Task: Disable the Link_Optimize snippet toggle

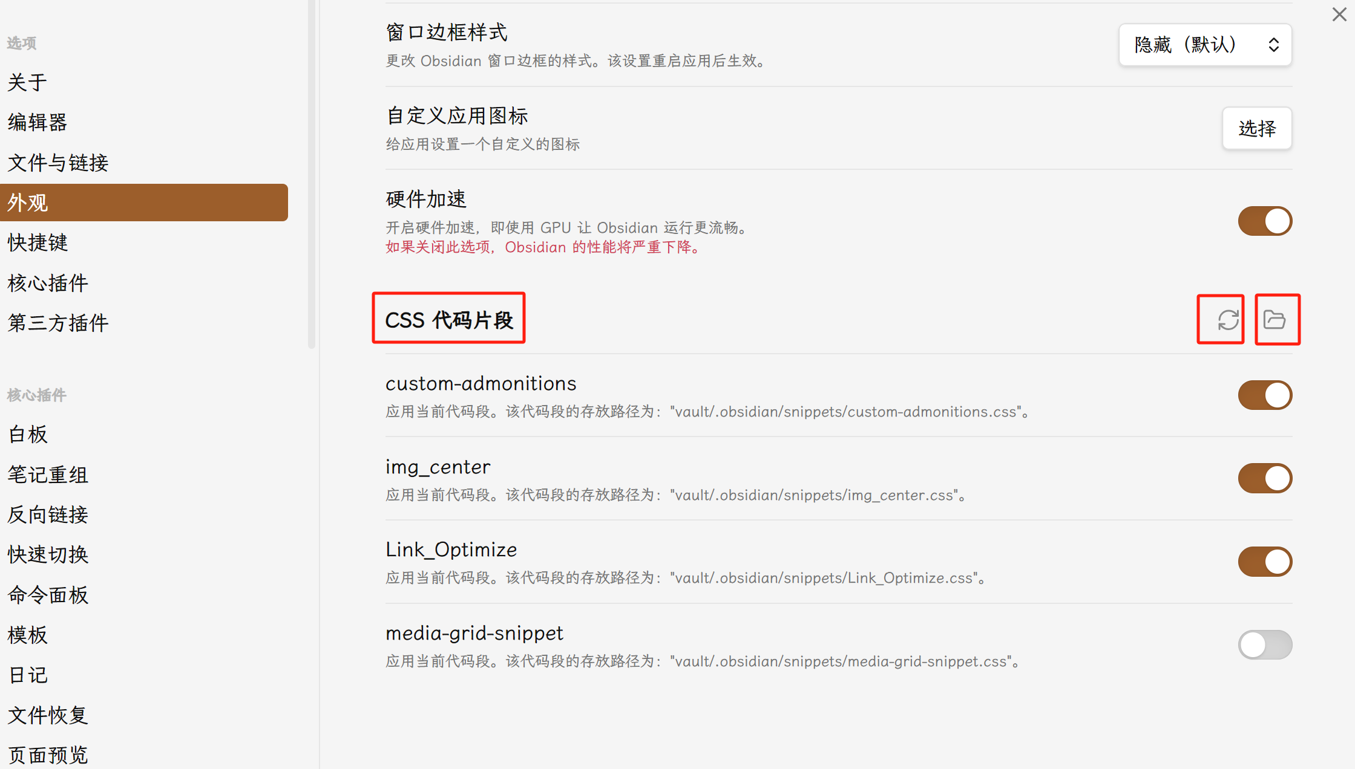Action: (1265, 562)
